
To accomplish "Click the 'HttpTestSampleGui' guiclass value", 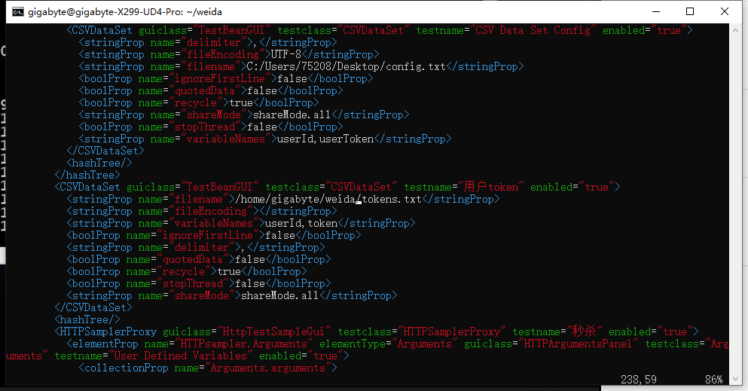I will (273, 331).
